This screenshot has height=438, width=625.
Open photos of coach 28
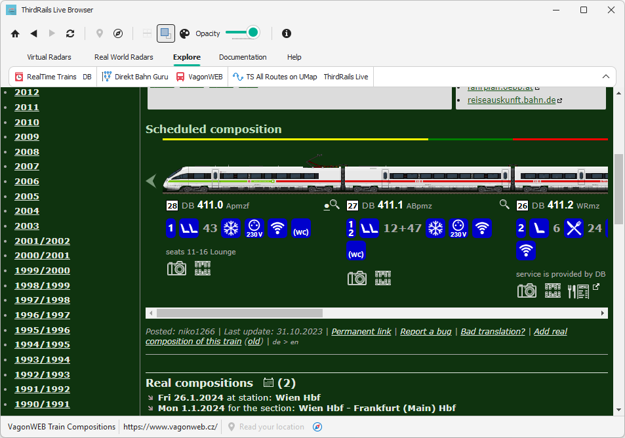click(x=176, y=269)
